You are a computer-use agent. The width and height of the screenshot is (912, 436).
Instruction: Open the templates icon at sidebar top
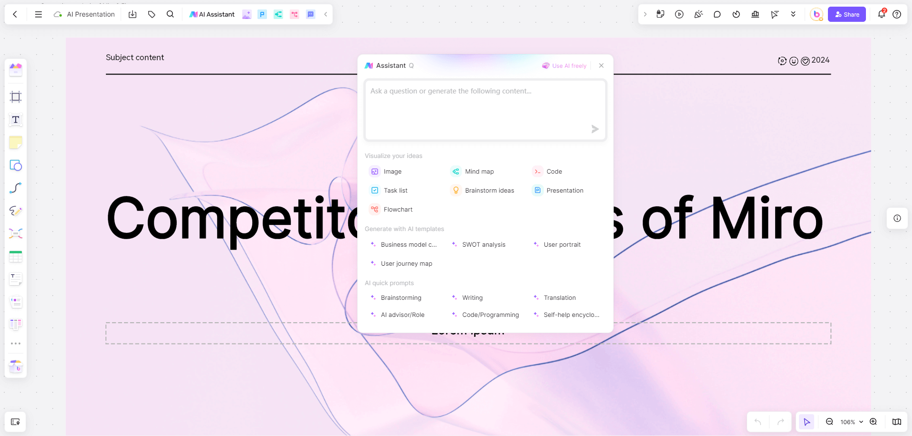pyautogui.click(x=16, y=70)
